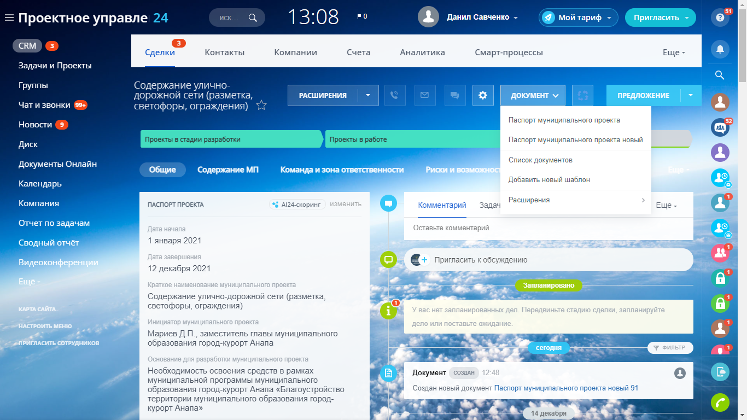The width and height of the screenshot is (747, 420).
Task: Open Команда и зона ответственности tab
Action: pos(342,170)
